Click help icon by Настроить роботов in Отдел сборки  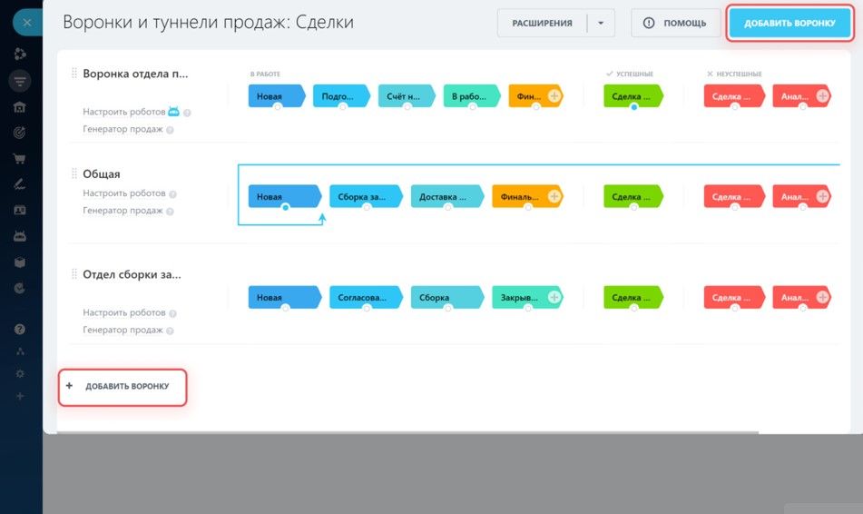click(x=172, y=313)
